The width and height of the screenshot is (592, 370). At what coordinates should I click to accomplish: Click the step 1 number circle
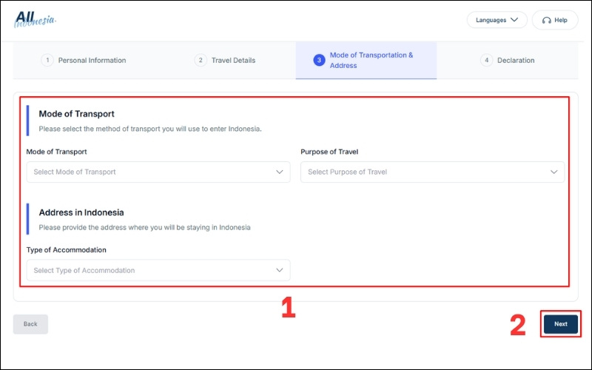pyautogui.click(x=47, y=60)
